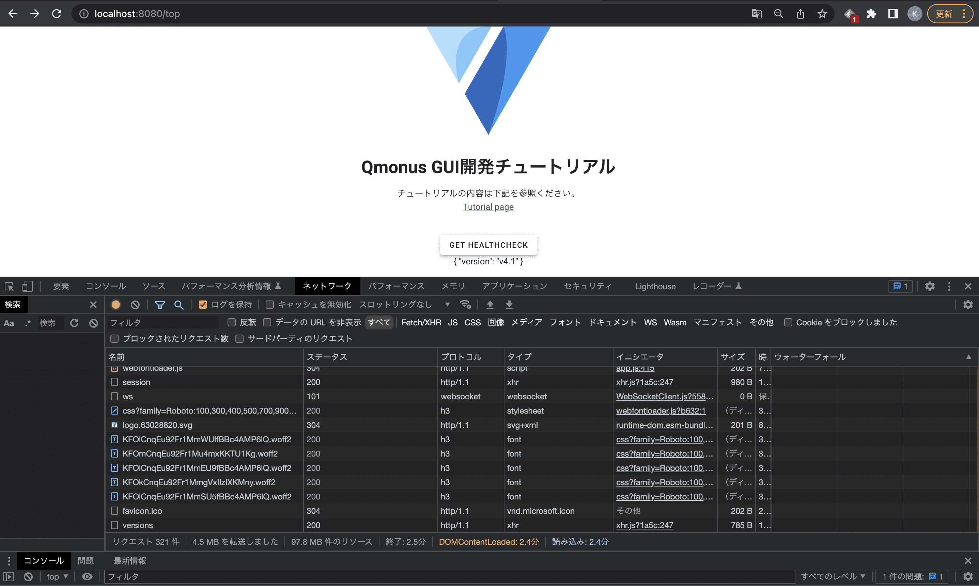
Task: Open network search with the magnifier icon
Action: 179,305
